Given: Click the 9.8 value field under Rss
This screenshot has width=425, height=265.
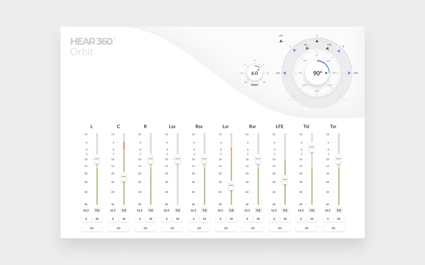Looking at the screenshot, I should (x=204, y=210).
